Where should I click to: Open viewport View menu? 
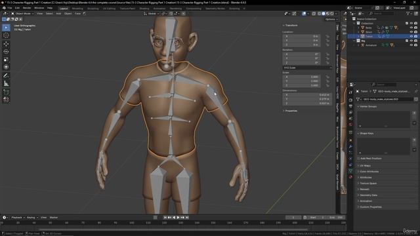[39, 13]
